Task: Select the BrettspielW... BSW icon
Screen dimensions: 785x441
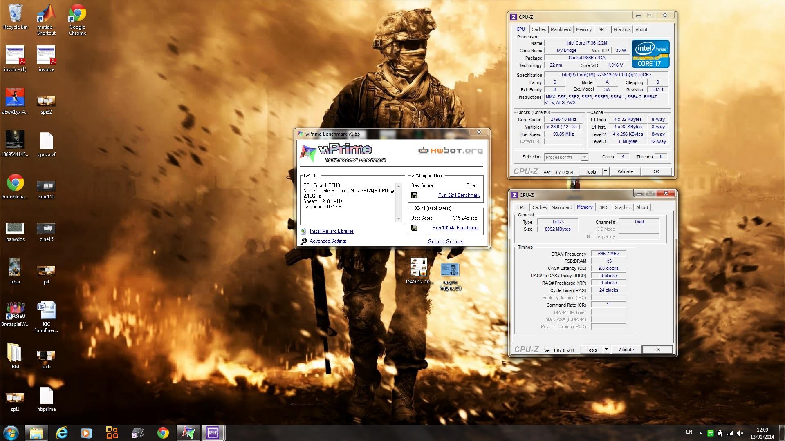Action: point(15,314)
